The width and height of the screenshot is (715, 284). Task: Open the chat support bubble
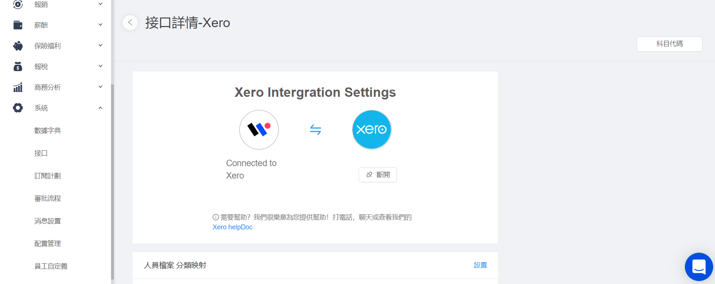[699, 267]
